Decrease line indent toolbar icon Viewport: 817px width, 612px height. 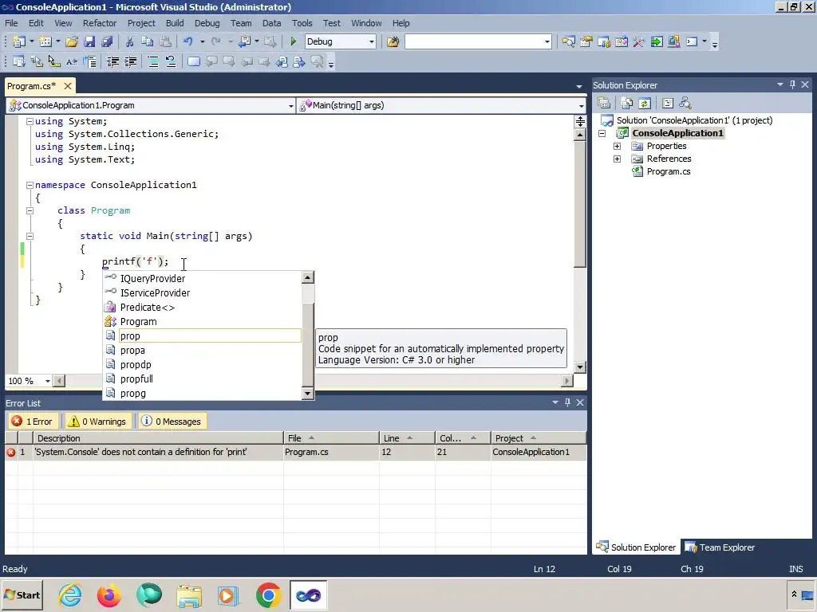[x=112, y=62]
